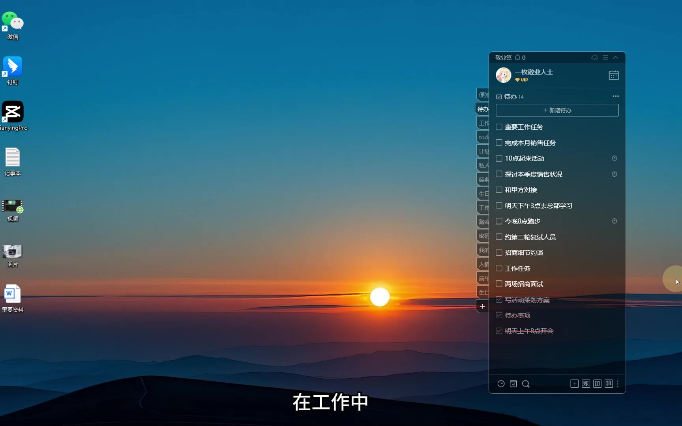Open the 端午 side tab
Screen dimensions: 682x426
pyautogui.click(x=483, y=278)
